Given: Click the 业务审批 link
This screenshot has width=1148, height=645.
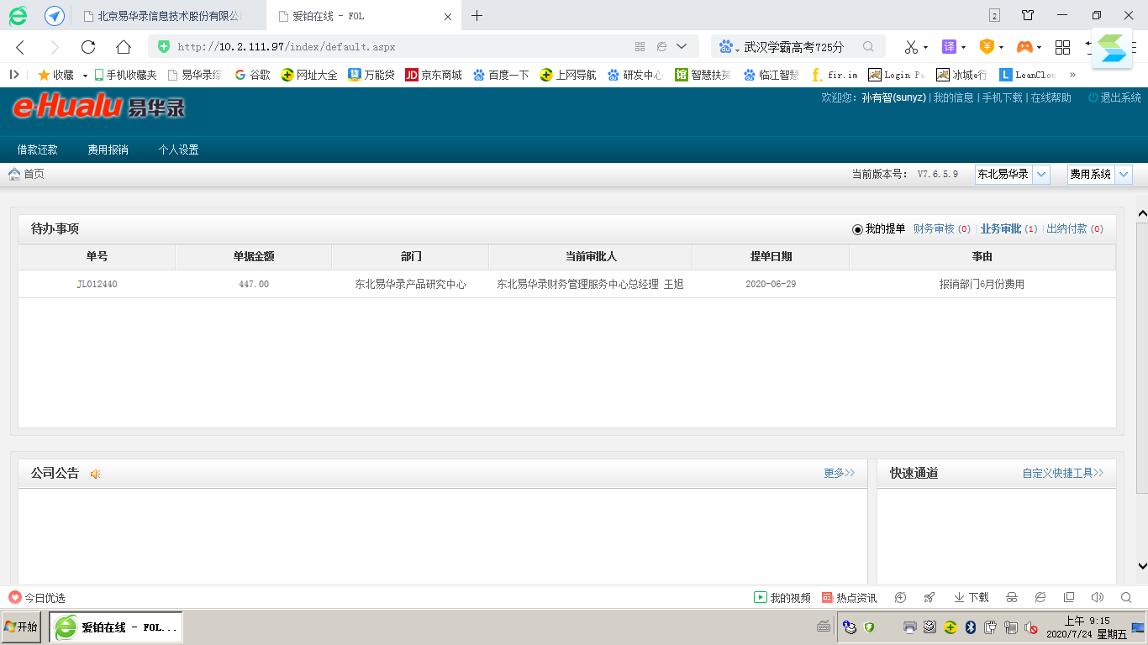Looking at the screenshot, I should 1000,228.
